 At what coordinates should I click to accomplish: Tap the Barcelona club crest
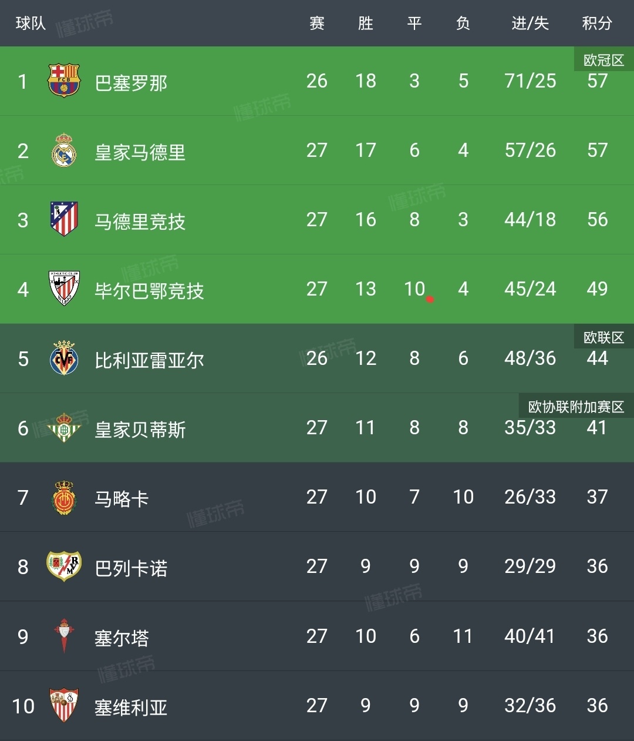[x=63, y=81]
